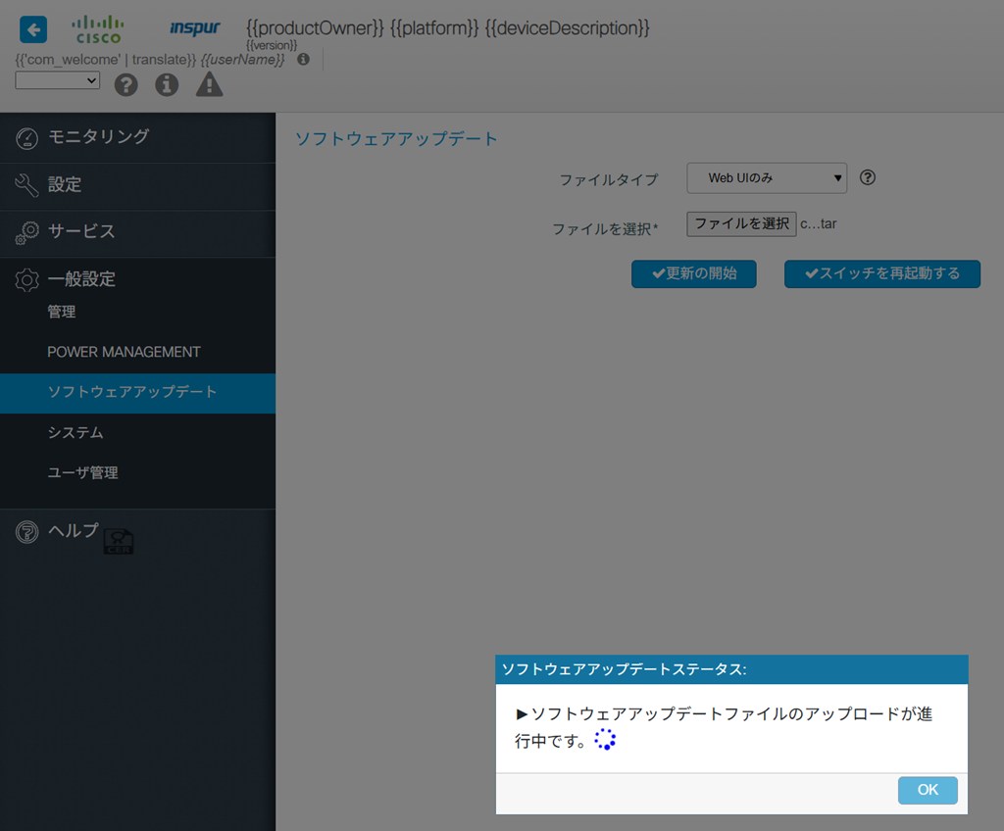Click the Inspur logo
This screenshot has height=831, width=1004.
[194, 28]
